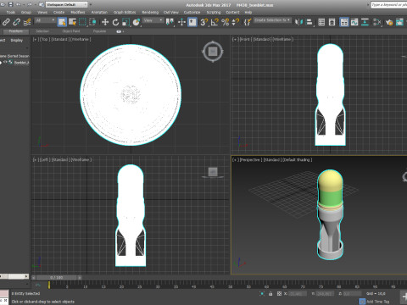The height and width of the screenshot is (305, 407).
Task: Click the Display tab in Scene Explorer
Action: tap(17, 41)
